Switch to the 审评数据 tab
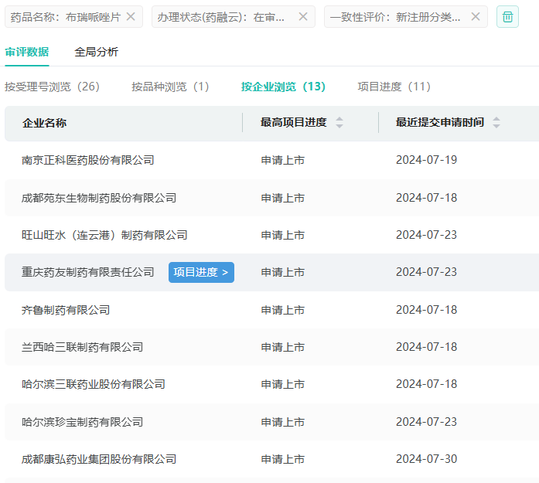The width and height of the screenshot is (539, 483). (x=26, y=52)
